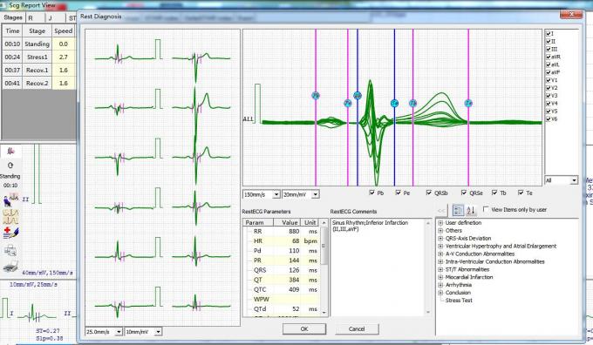Image resolution: width=593 pixels, height=345 pixels.
Task: Enable View Items only by user
Action: (486, 209)
